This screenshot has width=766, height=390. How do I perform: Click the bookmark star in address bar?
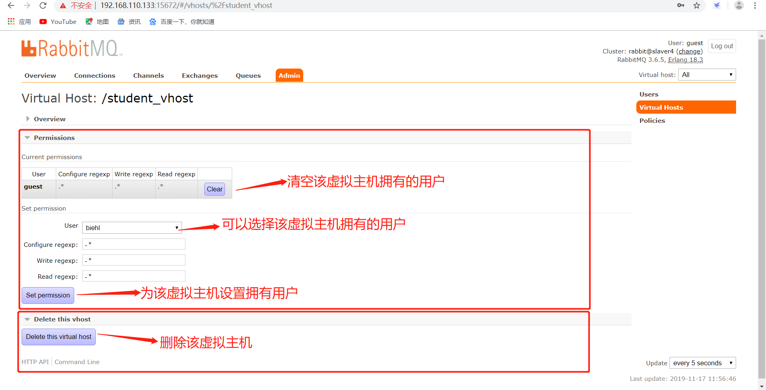click(697, 6)
